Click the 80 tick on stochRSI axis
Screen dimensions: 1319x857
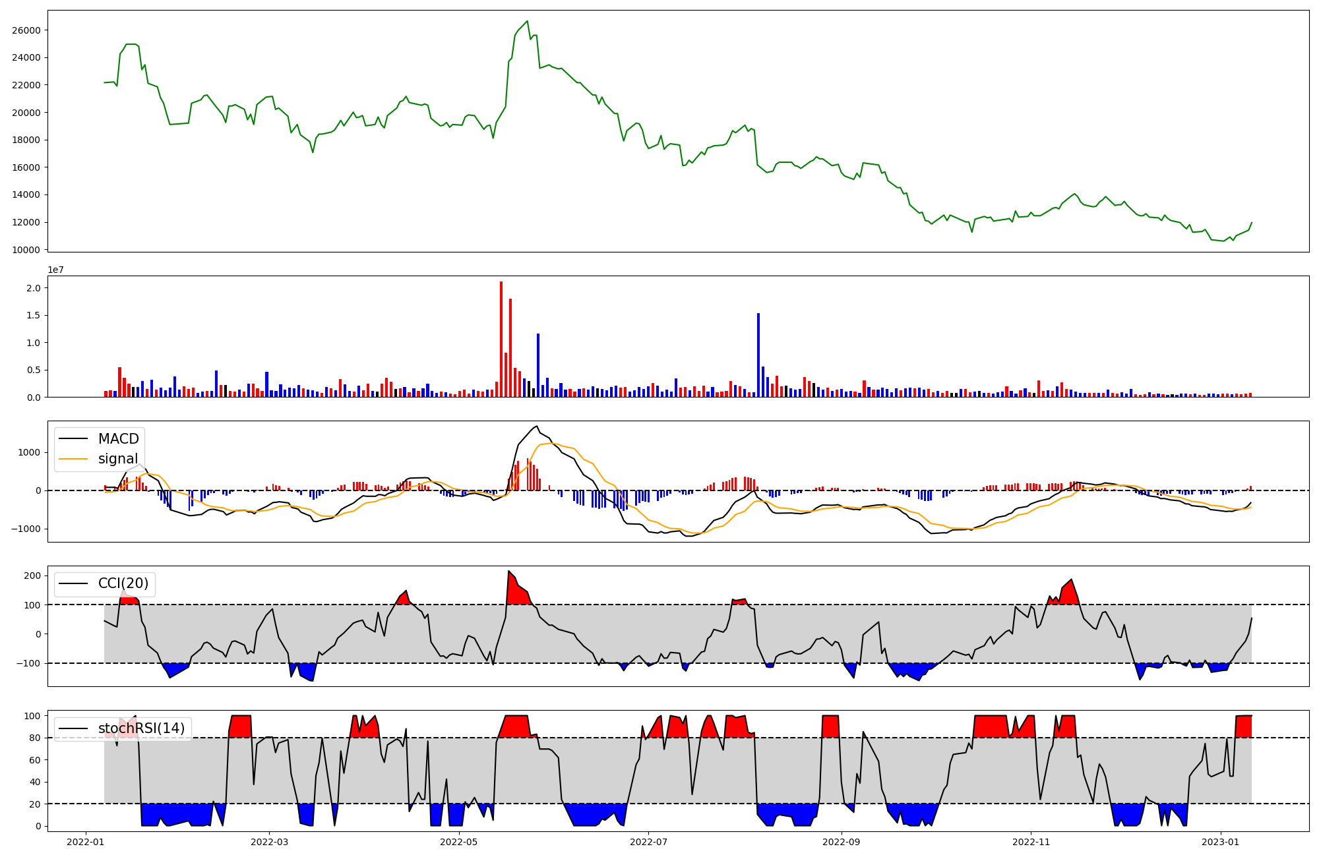[x=34, y=738]
